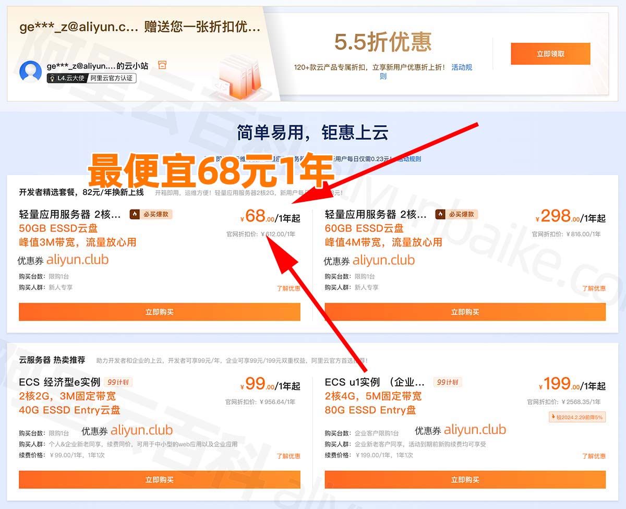Viewport: 626px width, 509px height.
Task: Click the 99计划 tag on ECS u1实例
Action: pyautogui.click(x=448, y=382)
